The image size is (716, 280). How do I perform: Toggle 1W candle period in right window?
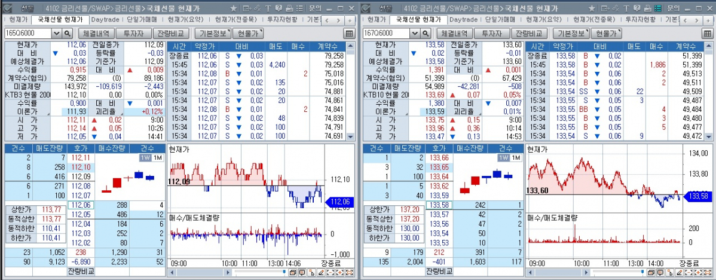[504, 157]
